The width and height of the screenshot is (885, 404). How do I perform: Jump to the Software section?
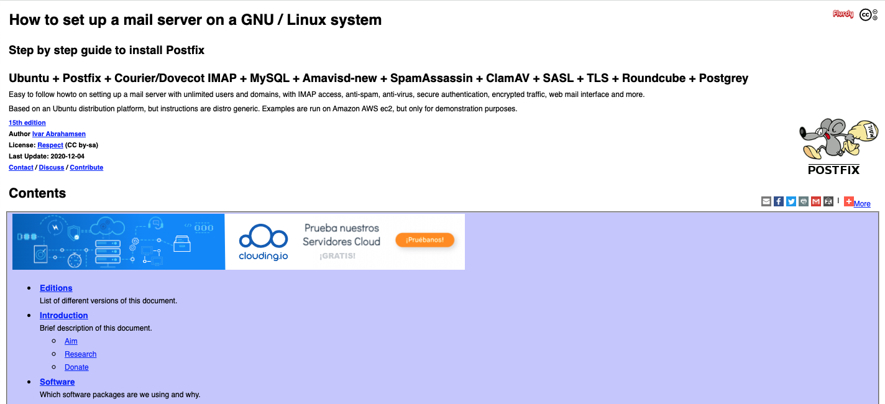coord(57,382)
